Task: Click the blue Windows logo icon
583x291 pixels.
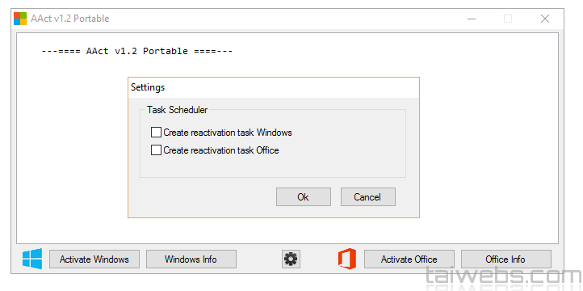Action: 32,259
